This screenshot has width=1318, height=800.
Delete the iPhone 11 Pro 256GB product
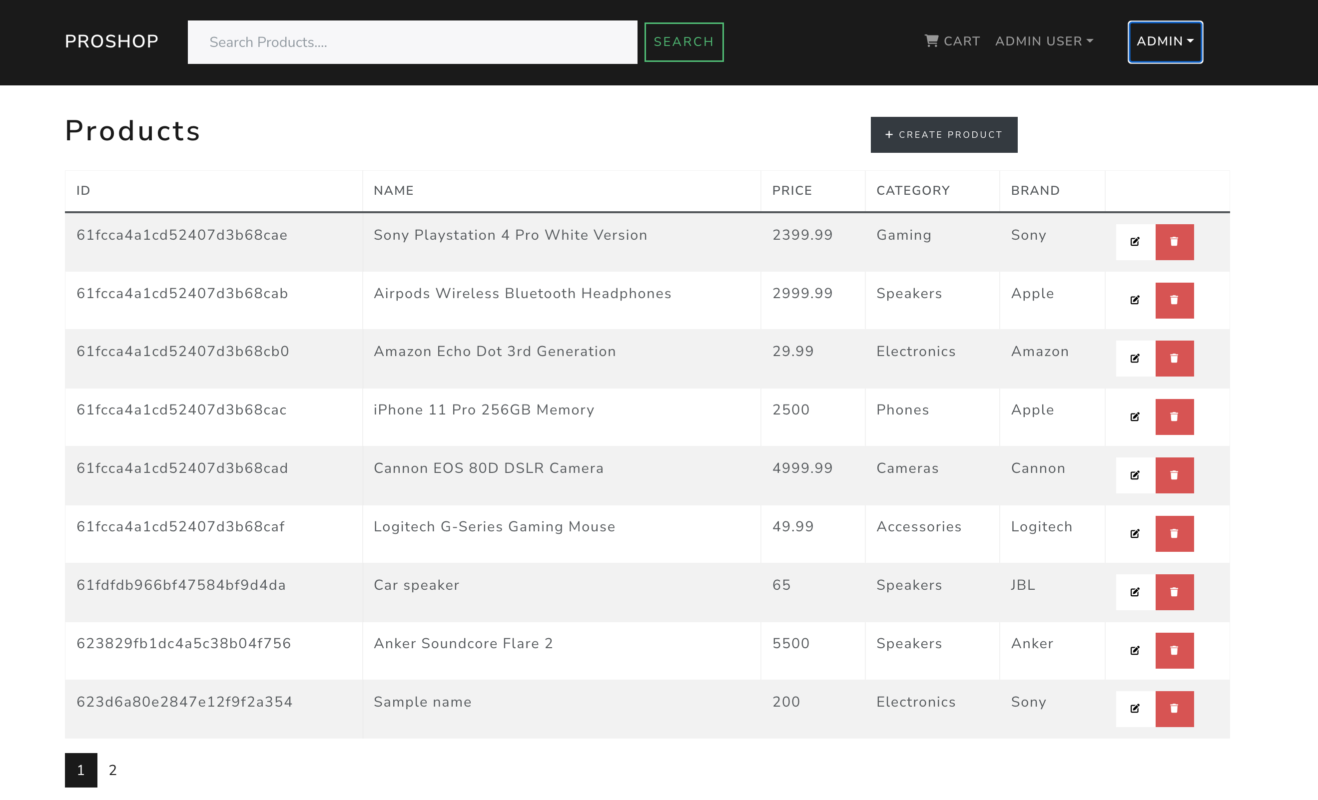click(x=1175, y=416)
